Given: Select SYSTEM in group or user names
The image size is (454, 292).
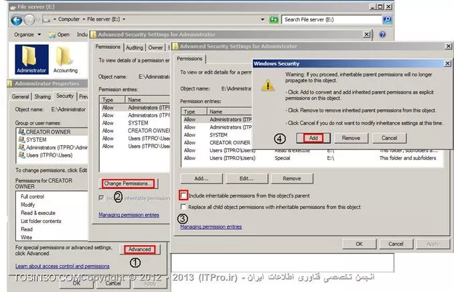Looking at the screenshot, I should tap(52, 139).
